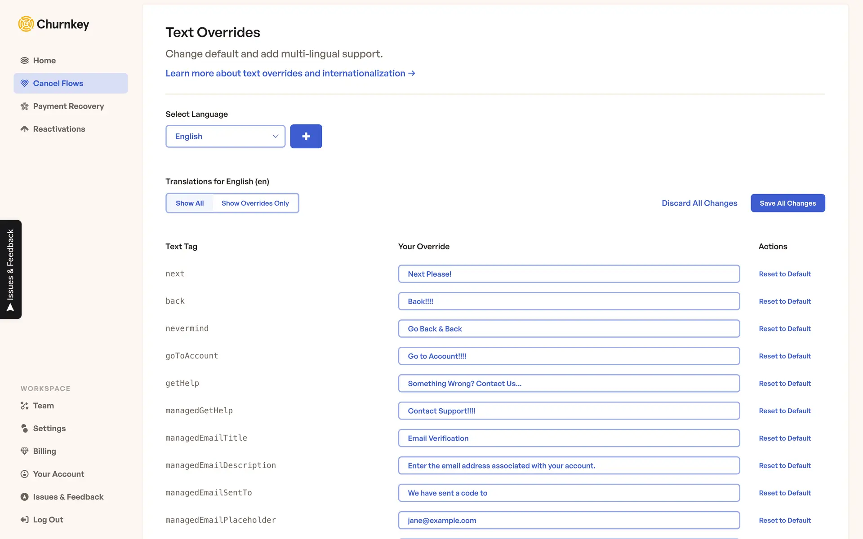
Task: Click the Log Out icon
Action: point(25,520)
